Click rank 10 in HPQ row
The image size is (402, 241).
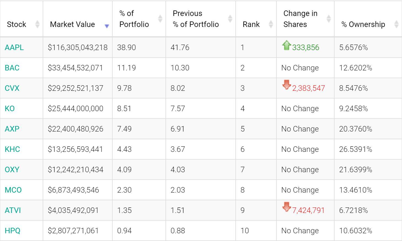[245, 231]
